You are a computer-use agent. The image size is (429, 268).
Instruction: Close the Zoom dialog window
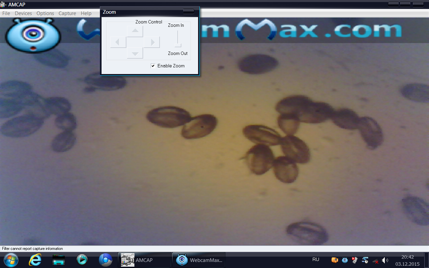(188, 11)
